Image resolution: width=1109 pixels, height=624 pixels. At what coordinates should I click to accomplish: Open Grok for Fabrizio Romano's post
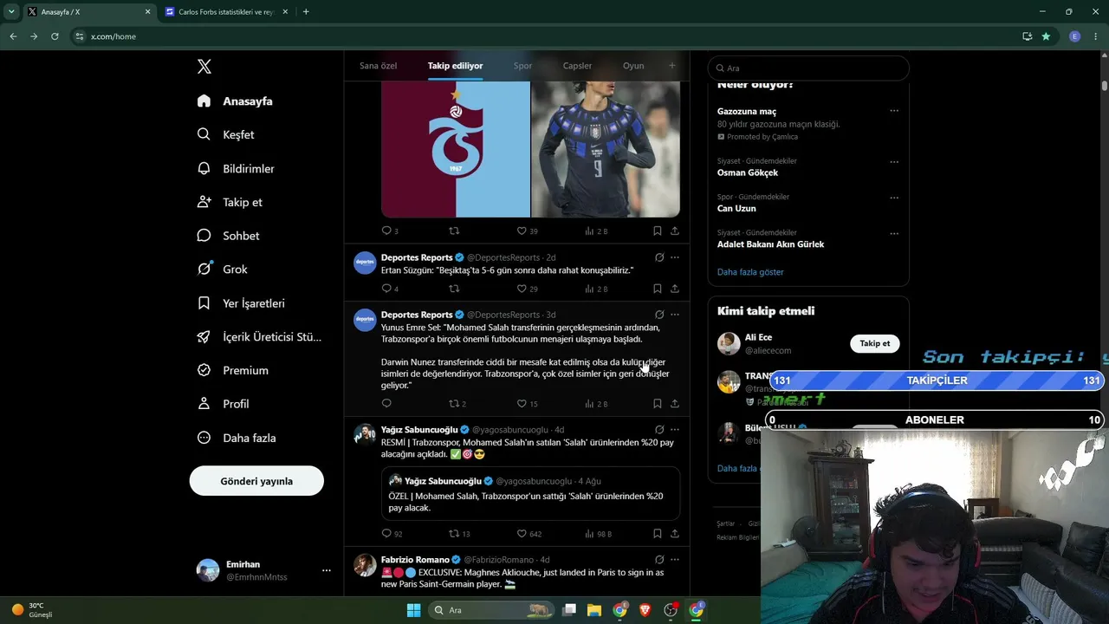pos(659,560)
